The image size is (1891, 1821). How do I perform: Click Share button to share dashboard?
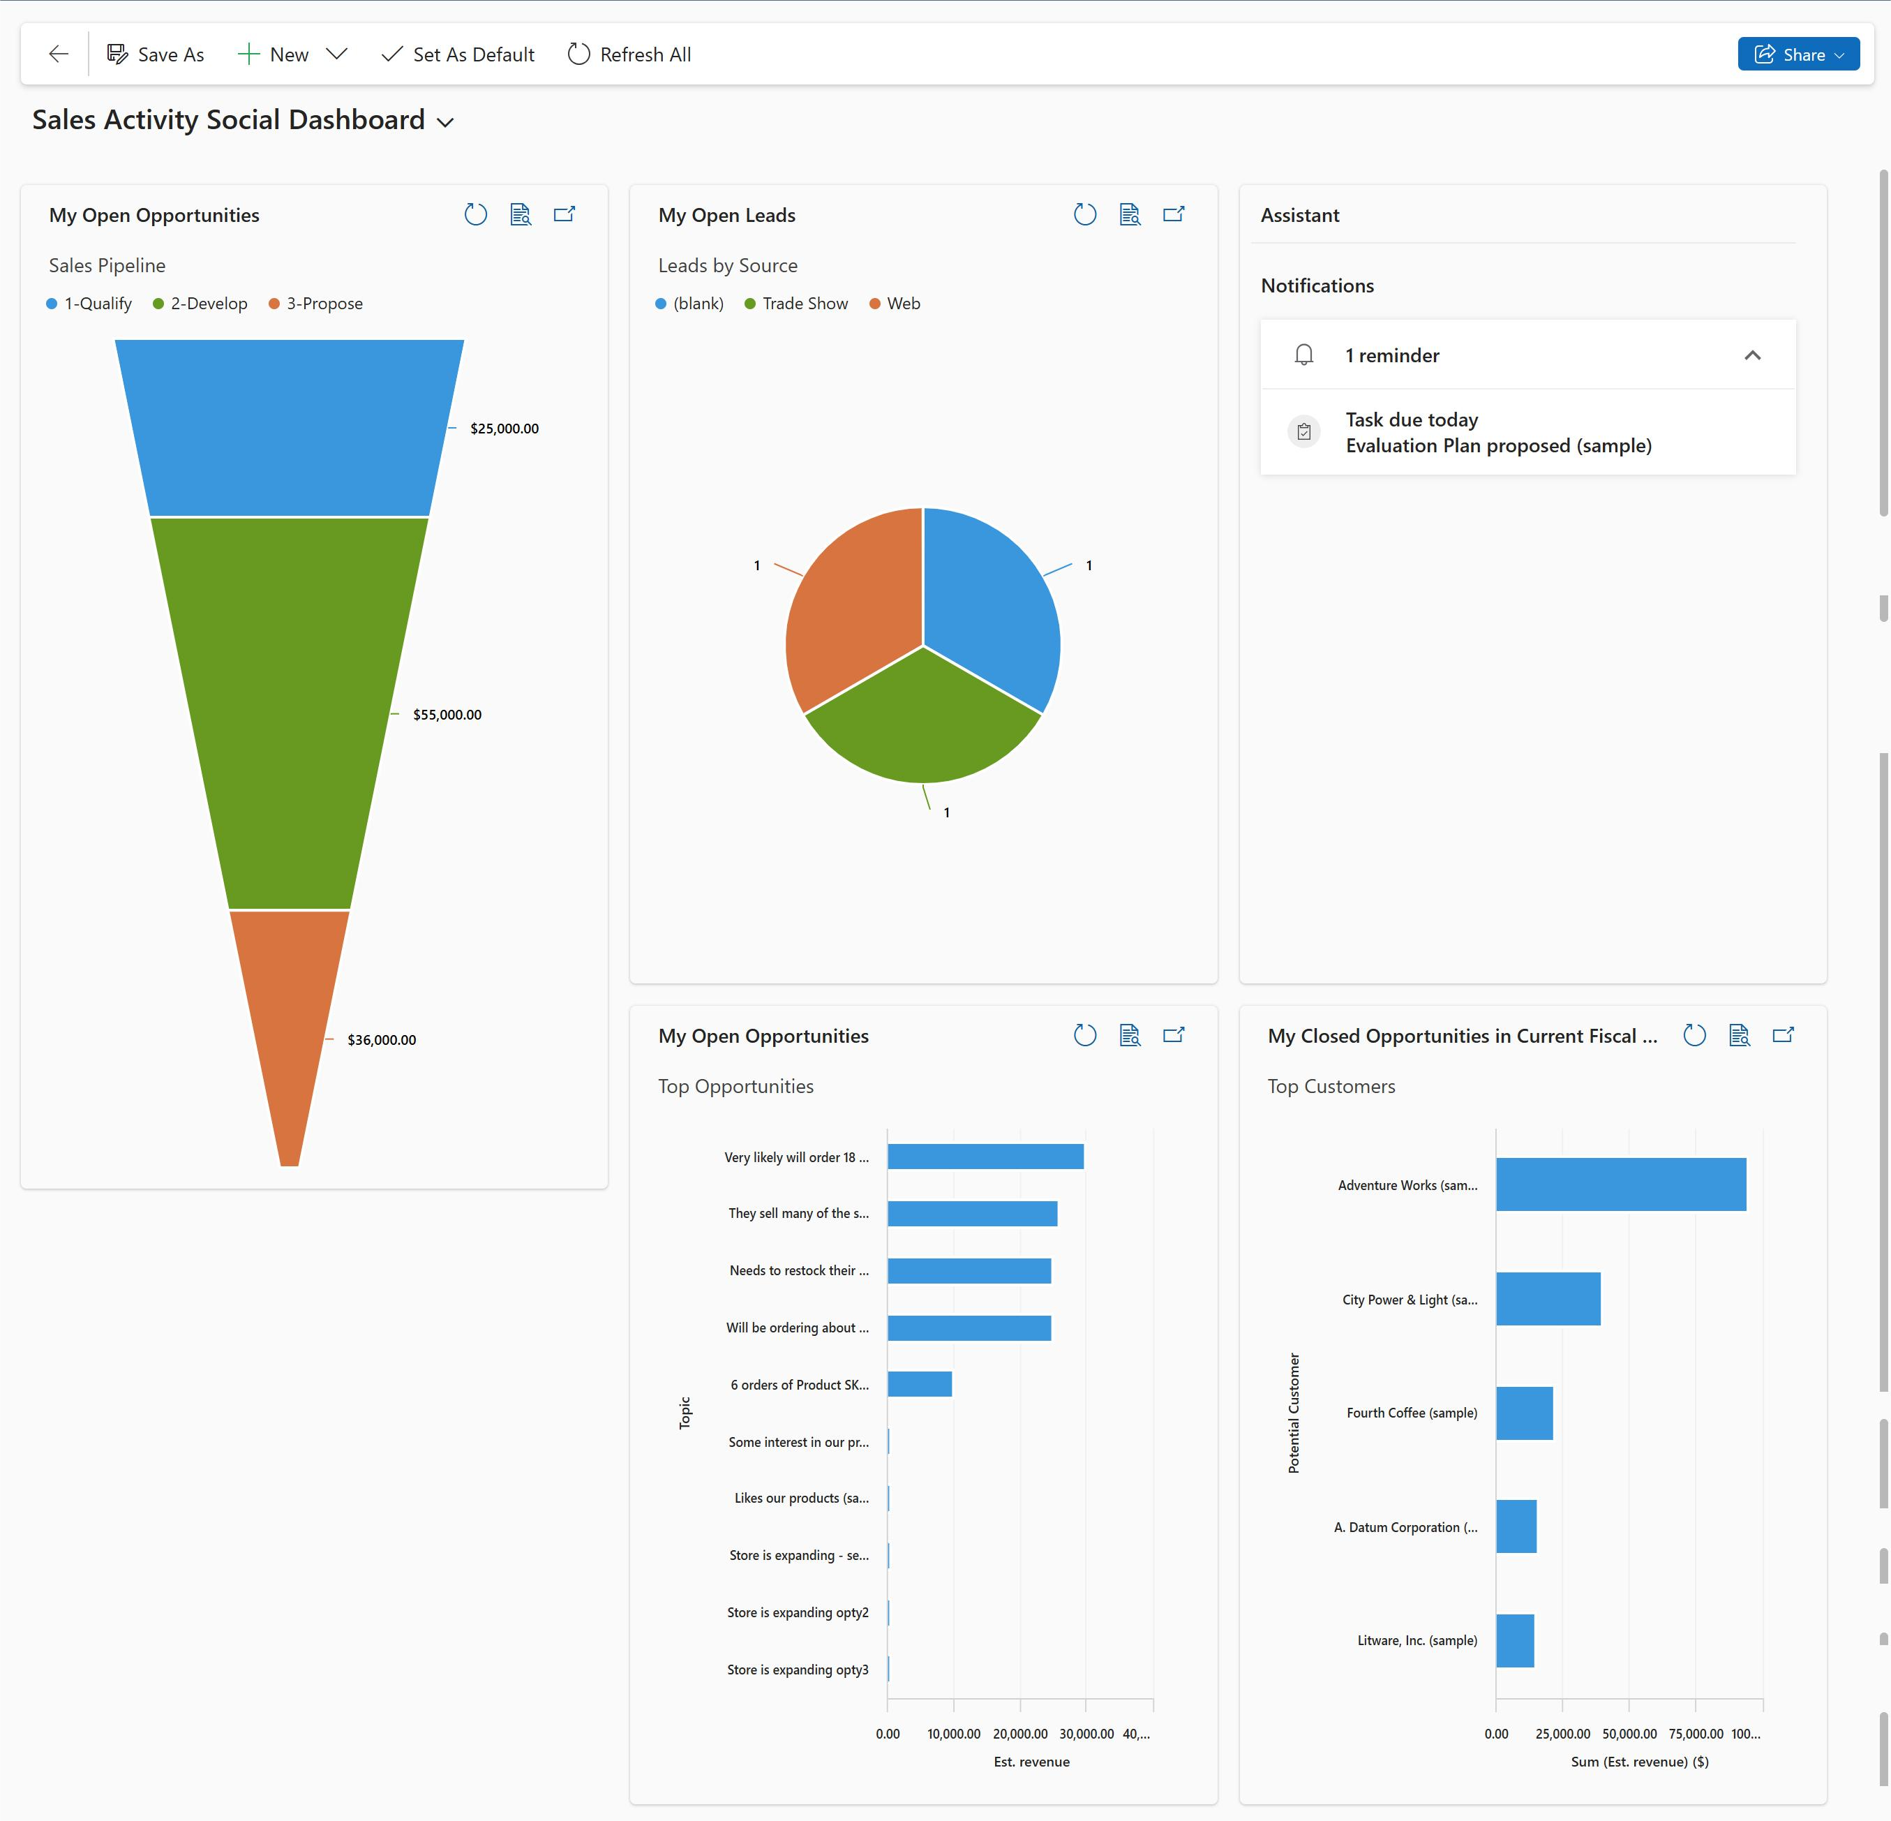coord(1795,54)
